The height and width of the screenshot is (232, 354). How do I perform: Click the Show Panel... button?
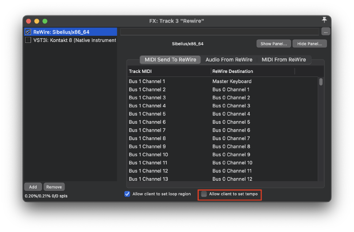pyautogui.click(x=273, y=44)
